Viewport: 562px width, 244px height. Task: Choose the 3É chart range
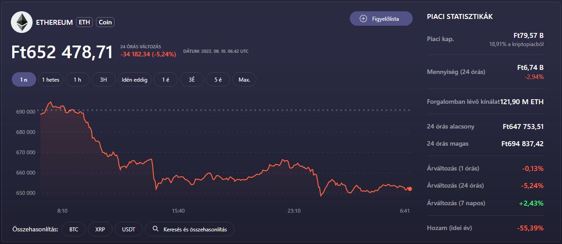(x=192, y=80)
